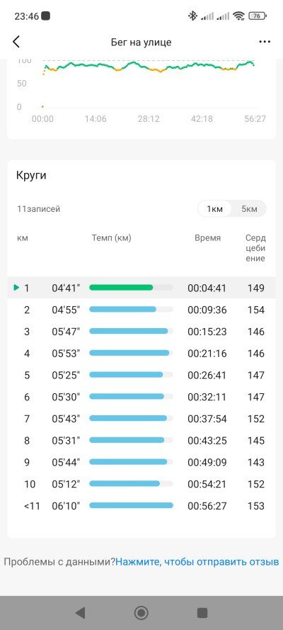This screenshot has height=630, width=283.
Task: Click the Время column header
Action: coord(207,238)
